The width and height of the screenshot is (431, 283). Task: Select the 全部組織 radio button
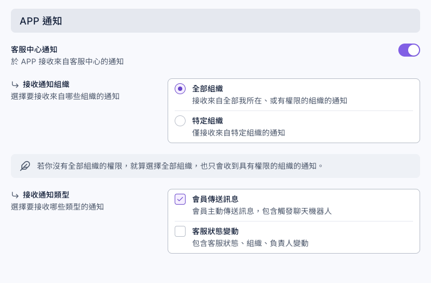tap(180, 89)
